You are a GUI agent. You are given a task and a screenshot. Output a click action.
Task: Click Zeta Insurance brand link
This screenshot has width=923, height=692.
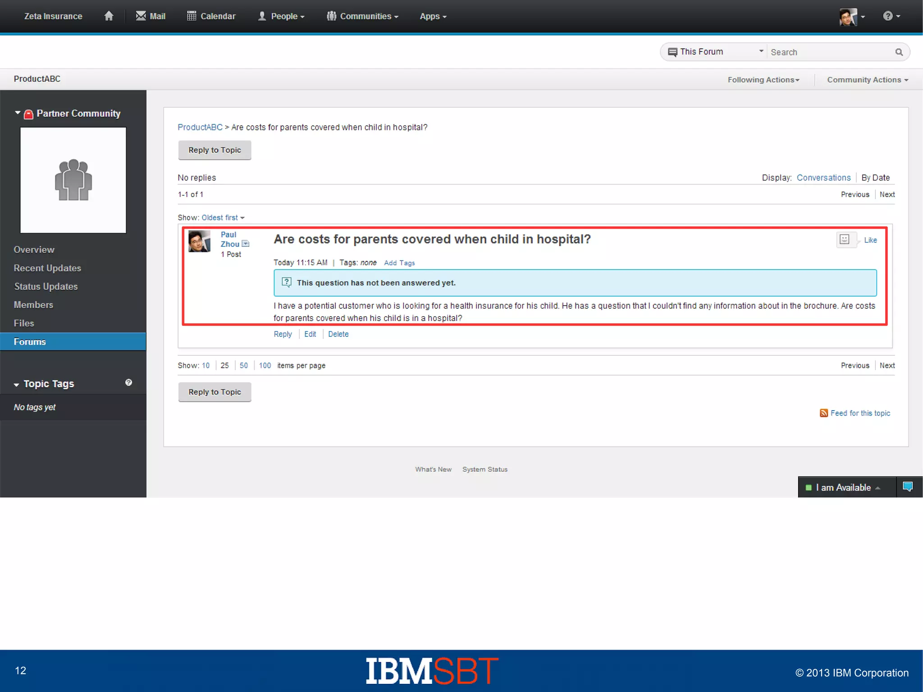point(53,16)
